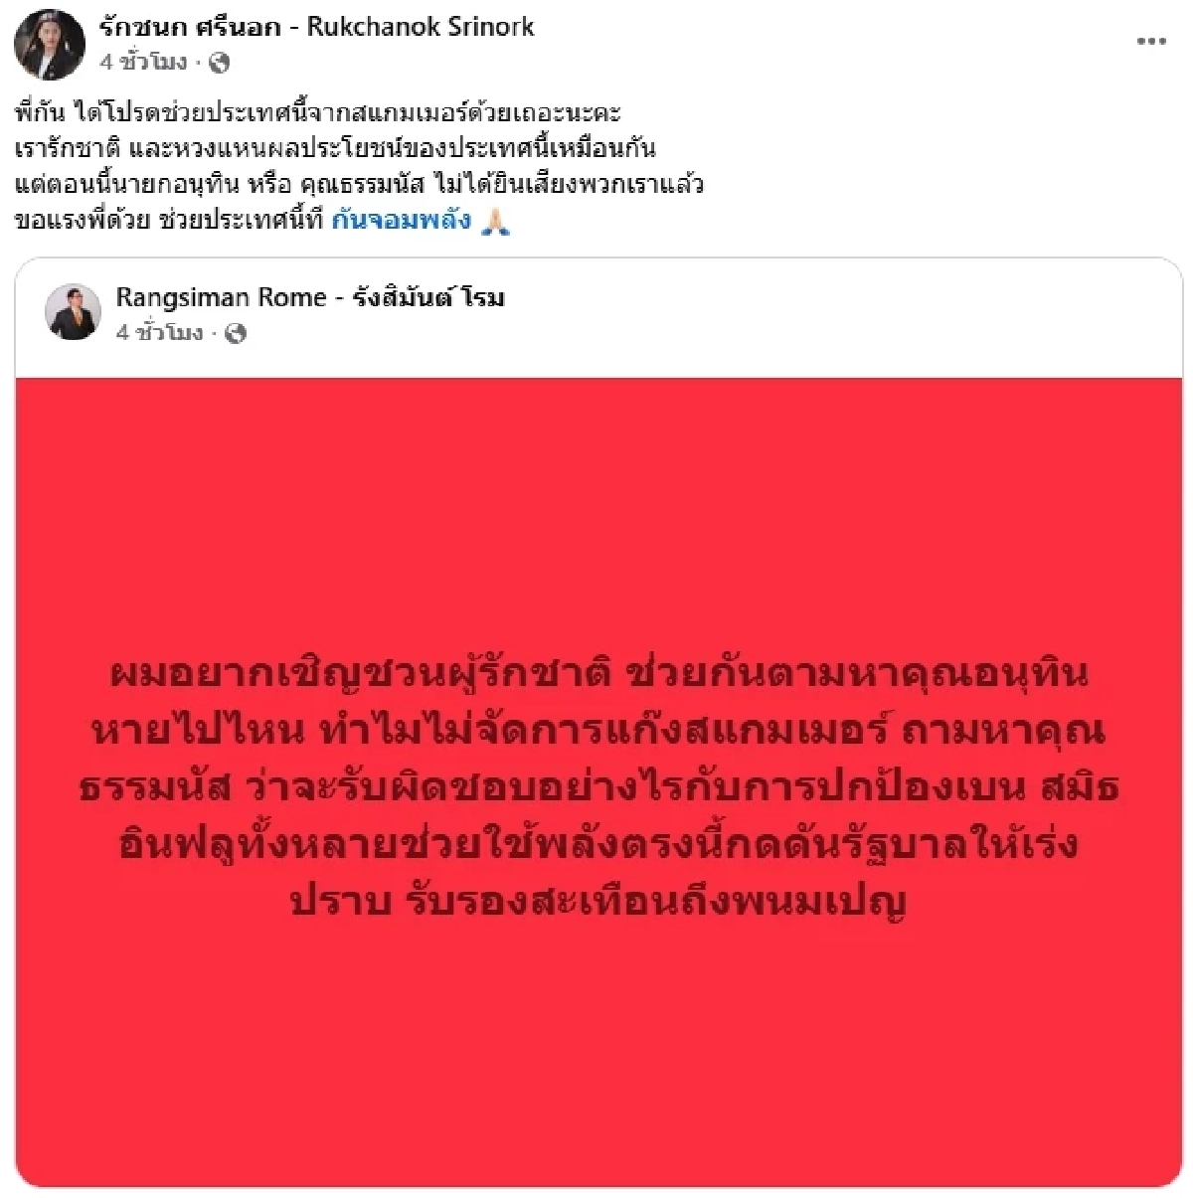Viewport: 1193px width, 1198px height.
Task: Open the three-dot post options menu
Action: click(x=1151, y=41)
